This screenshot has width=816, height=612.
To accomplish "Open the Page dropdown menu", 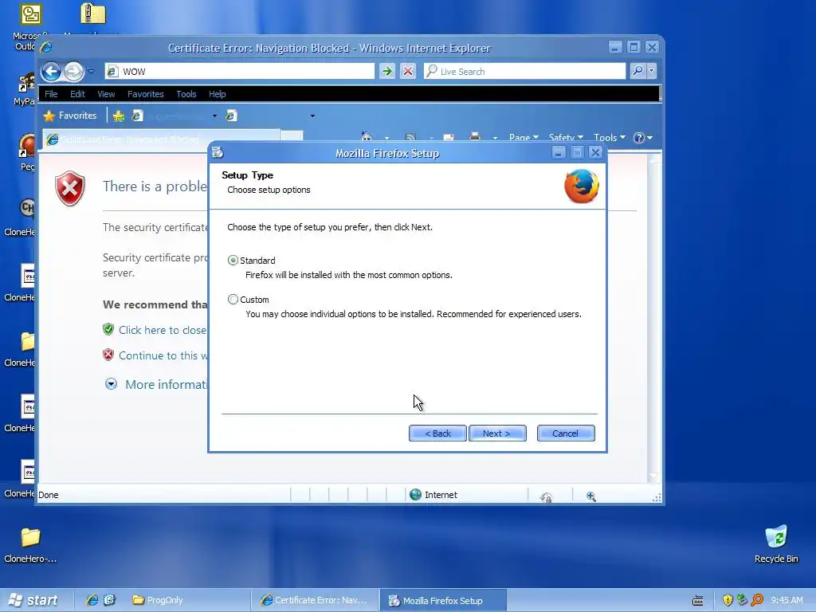I will [x=524, y=137].
